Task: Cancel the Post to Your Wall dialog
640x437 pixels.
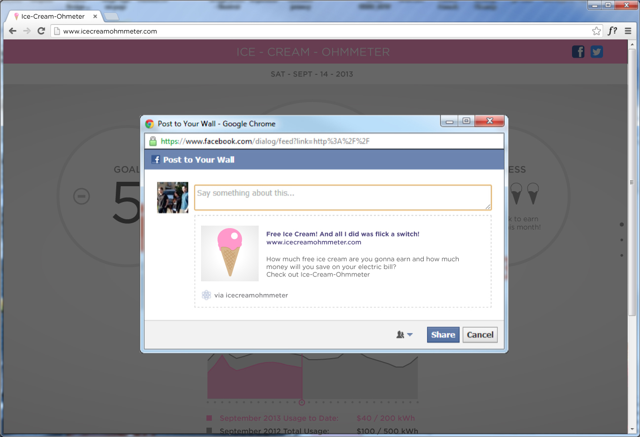Action: click(x=480, y=335)
